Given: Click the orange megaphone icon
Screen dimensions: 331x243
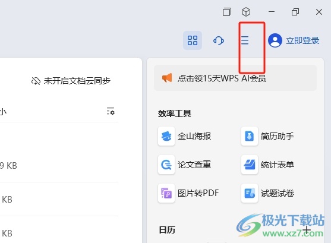Looking at the screenshot, I should (167, 78).
